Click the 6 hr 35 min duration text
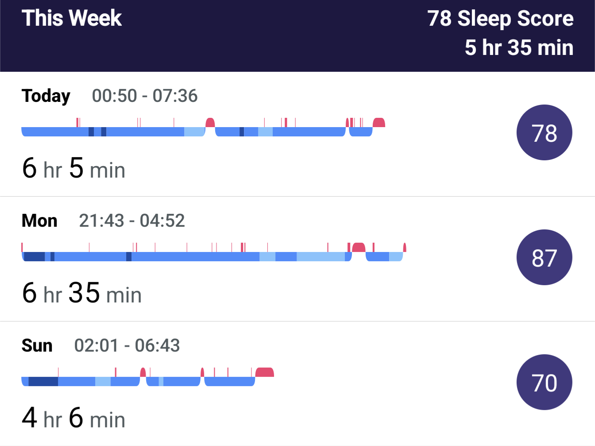 [82, 294]
